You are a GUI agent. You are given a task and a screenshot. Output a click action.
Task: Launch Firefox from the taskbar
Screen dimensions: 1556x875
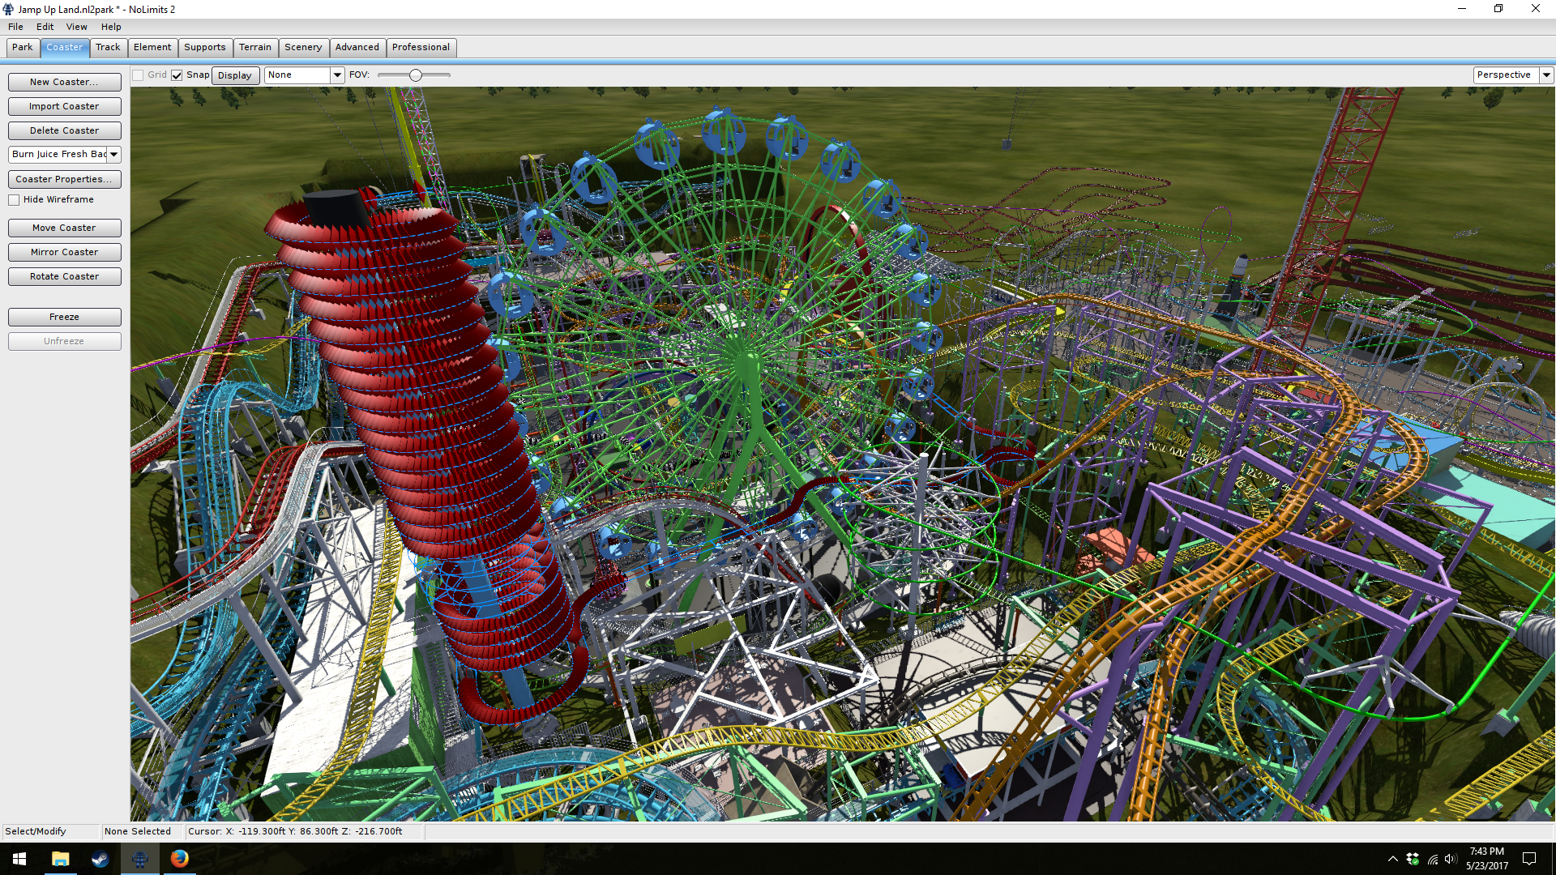click(x=179, y=859)
